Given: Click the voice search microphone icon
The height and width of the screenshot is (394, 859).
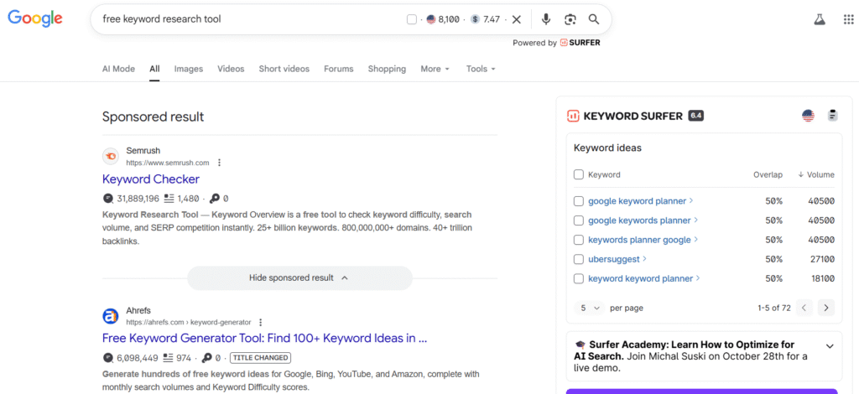Looking at the screenshot, I should (546, 19).
